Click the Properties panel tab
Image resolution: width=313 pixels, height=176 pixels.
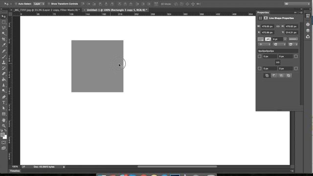263,13
